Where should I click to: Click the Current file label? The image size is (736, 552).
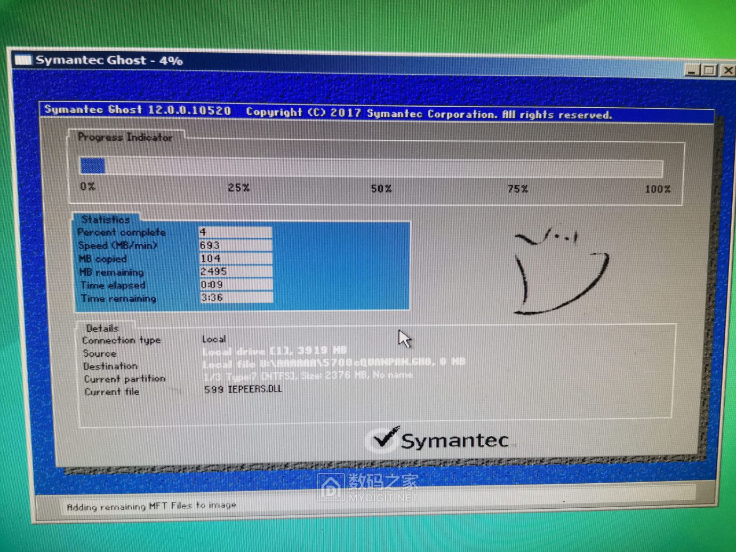coord(112,392)
